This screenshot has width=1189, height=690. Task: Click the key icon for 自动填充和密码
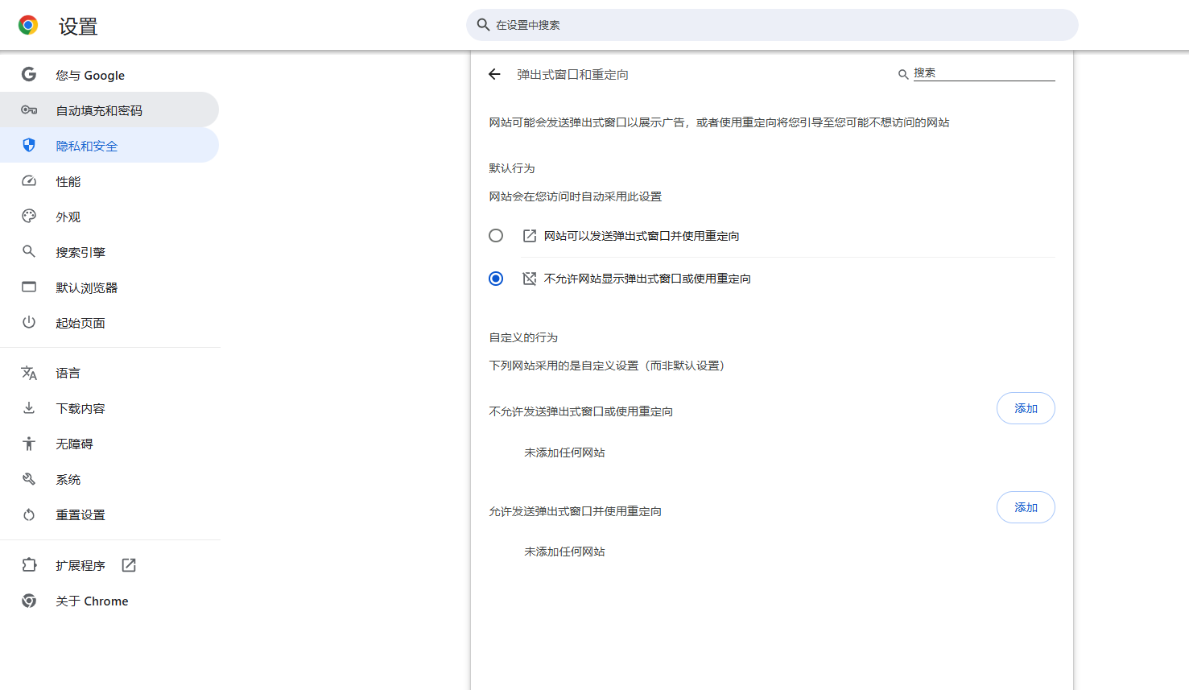[29, 110]
